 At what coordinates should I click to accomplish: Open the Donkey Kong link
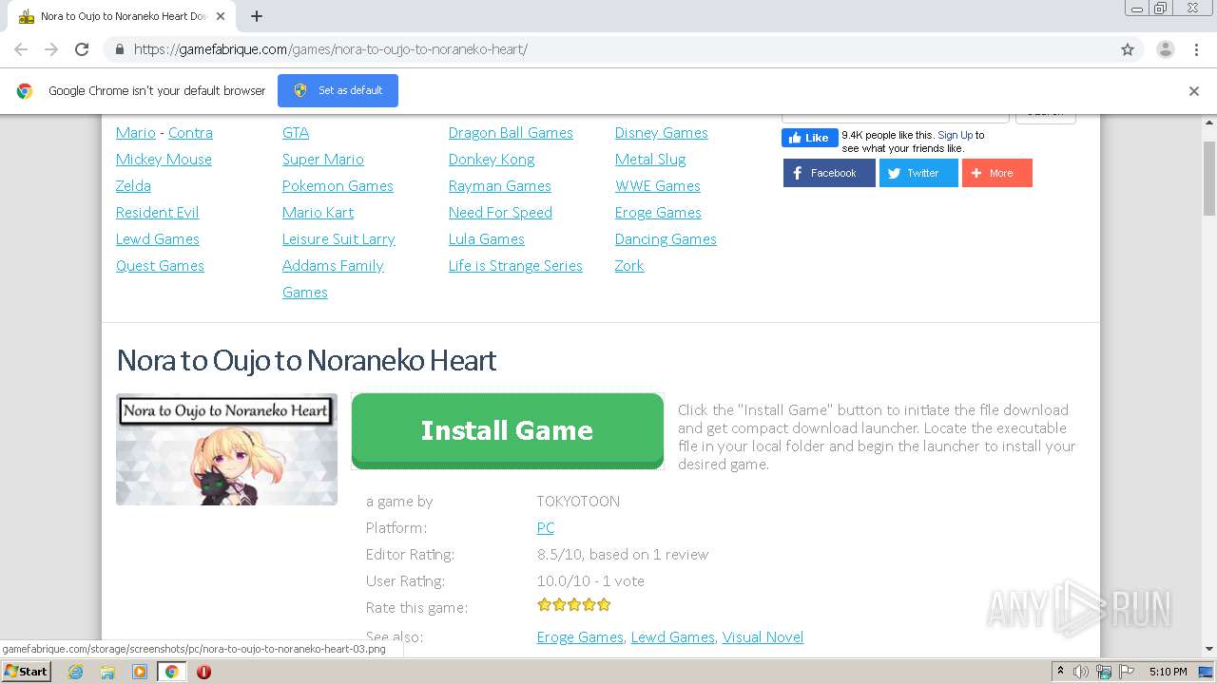(x=492, y=160)
